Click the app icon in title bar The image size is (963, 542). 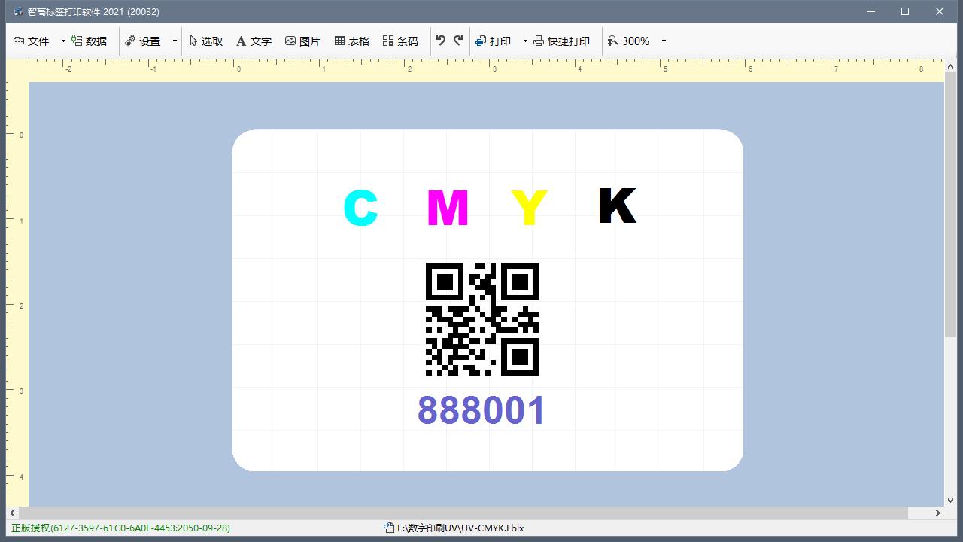[x=18, y=11]
